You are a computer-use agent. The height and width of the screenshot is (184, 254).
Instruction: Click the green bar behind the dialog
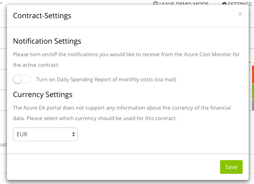click(252, 91)
